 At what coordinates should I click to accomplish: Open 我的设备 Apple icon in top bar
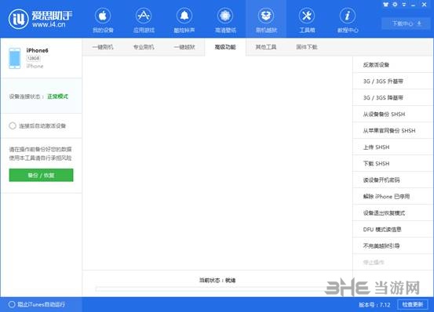(103, 16)
